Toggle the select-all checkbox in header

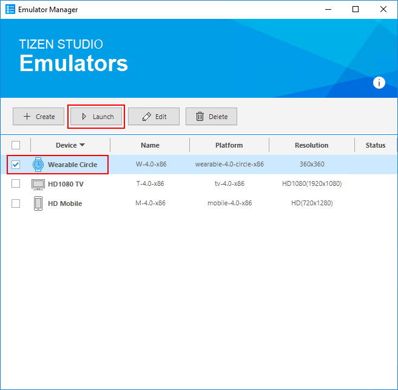pos(16,145)
